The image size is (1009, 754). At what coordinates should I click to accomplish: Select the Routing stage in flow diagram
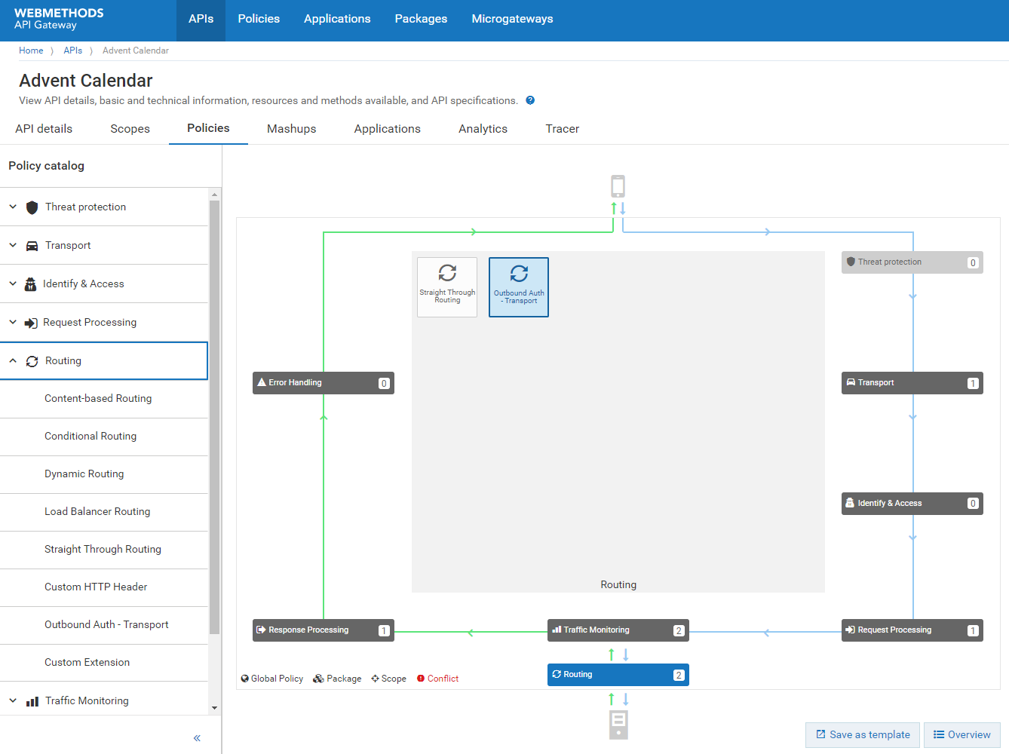(x=618, y=675)
